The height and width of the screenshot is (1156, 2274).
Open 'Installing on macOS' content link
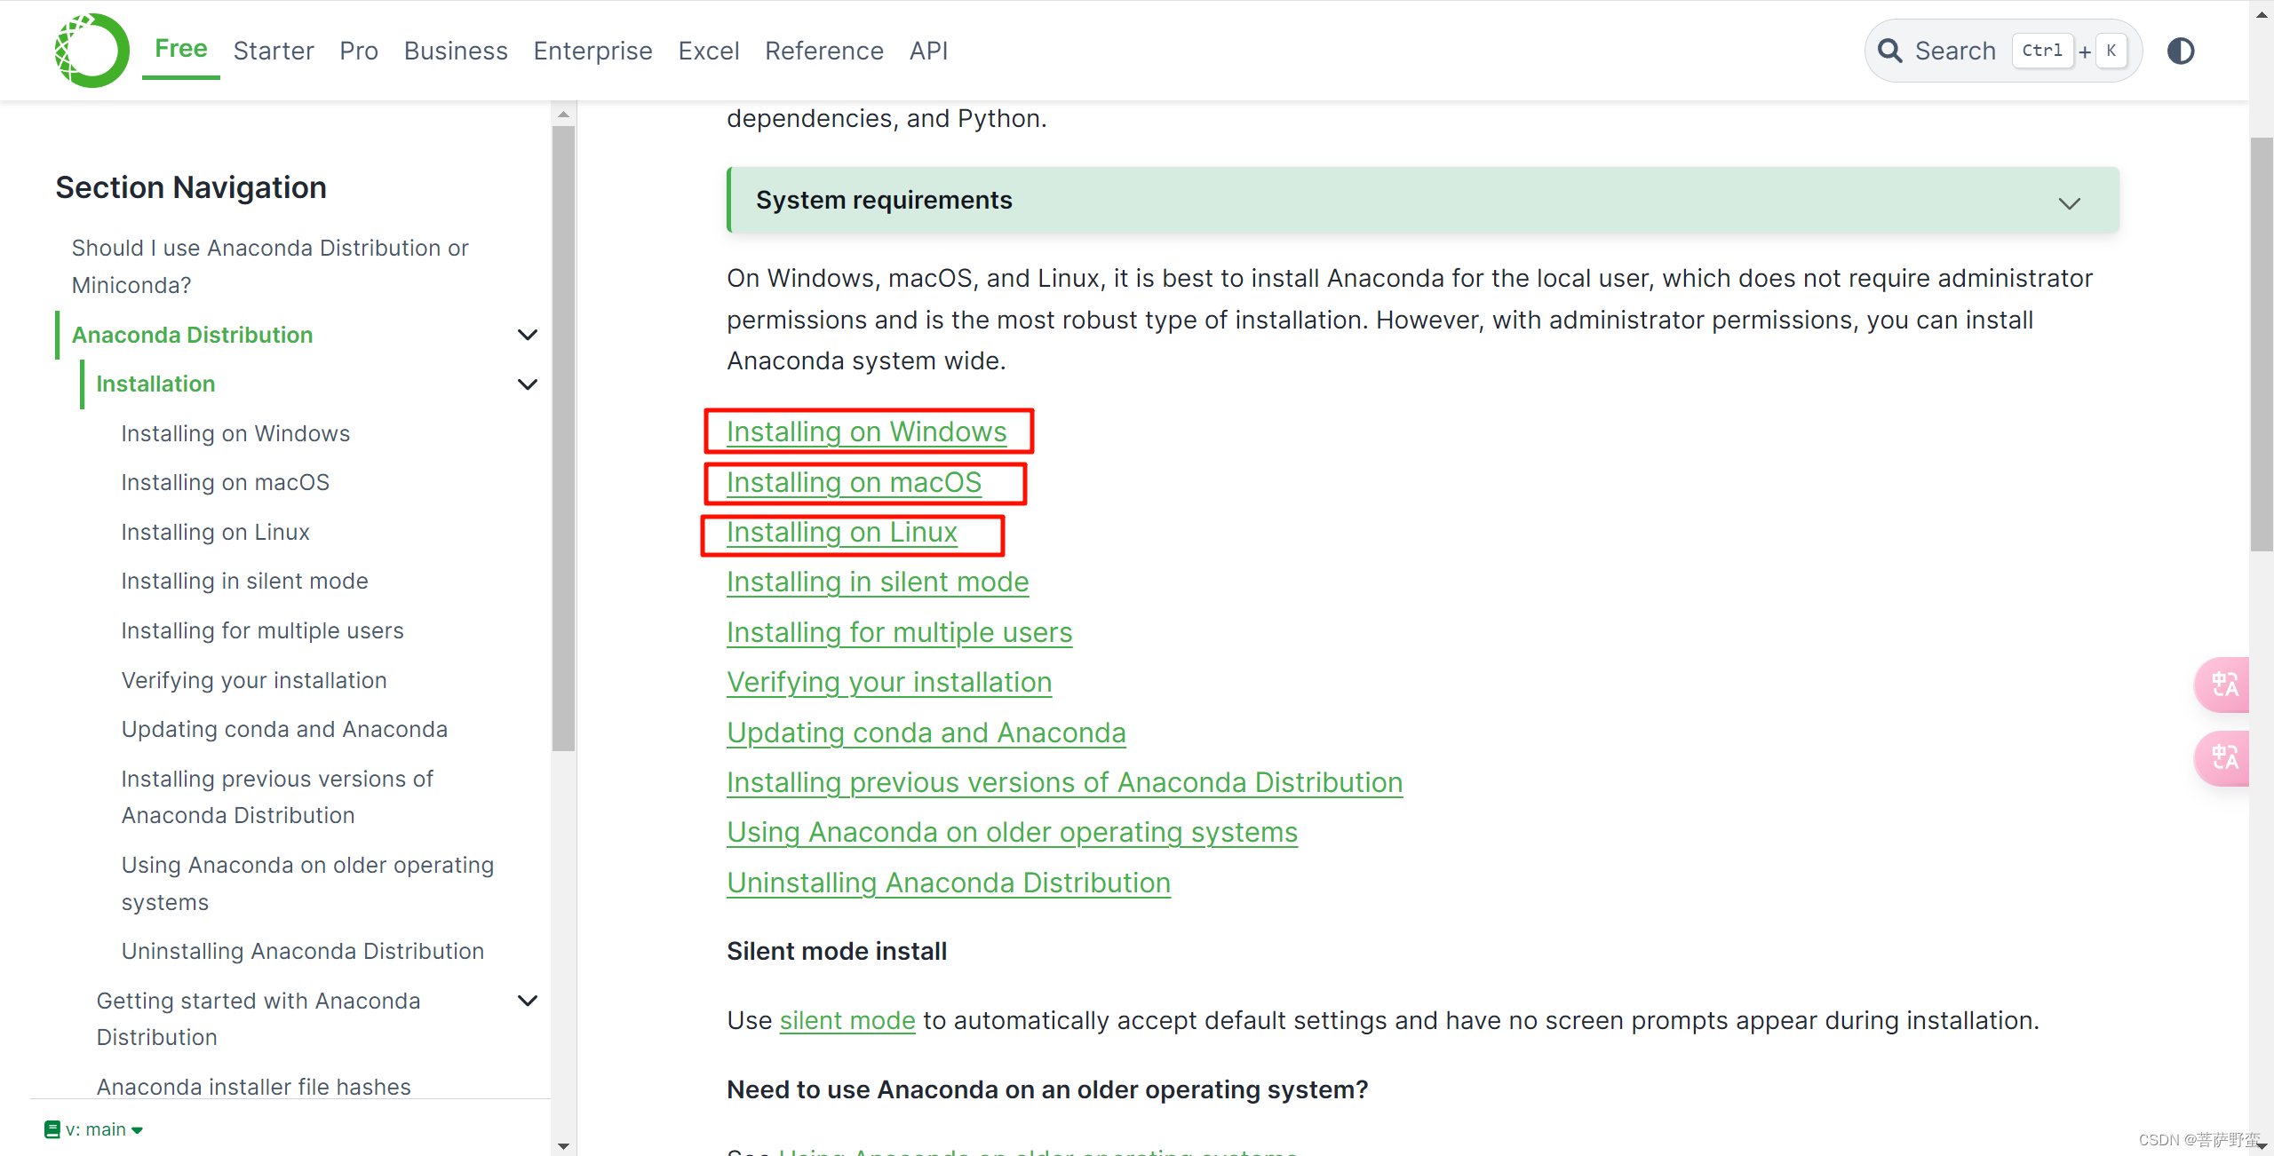click(x=854, y=482)
